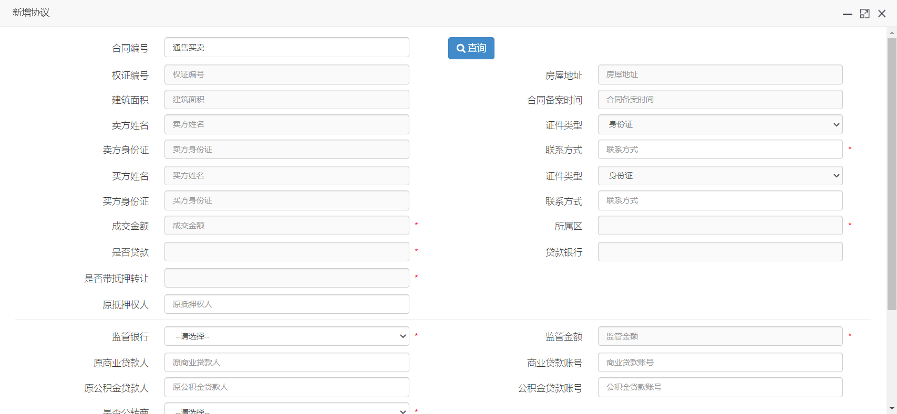Open the 监管银行 dropdown

[x=287, y=336]
